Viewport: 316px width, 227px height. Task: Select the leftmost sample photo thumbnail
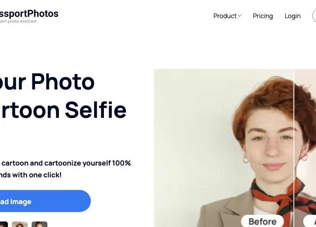coord(3,224)
